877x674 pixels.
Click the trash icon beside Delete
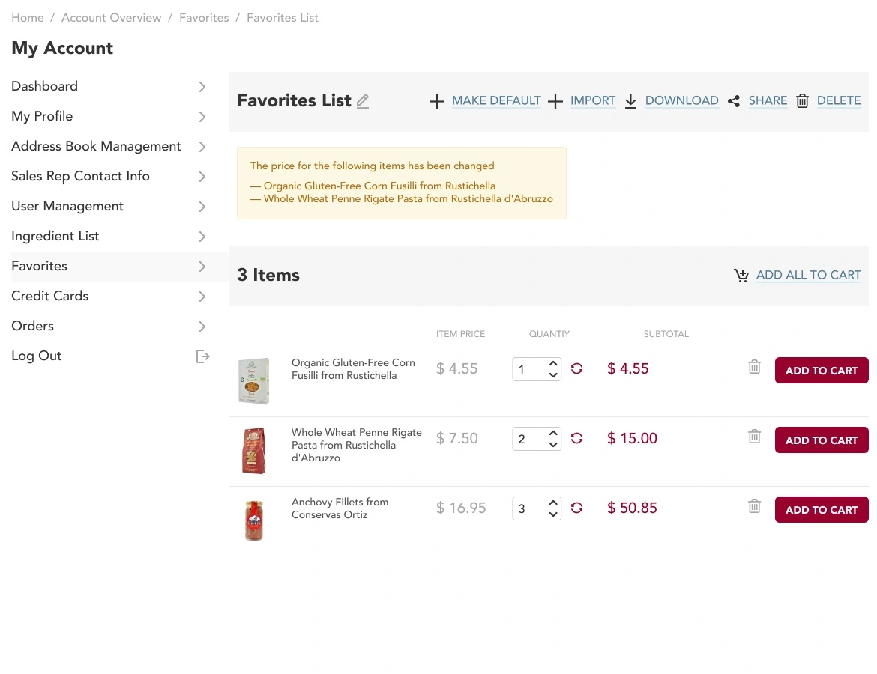(x=803, y=100)
